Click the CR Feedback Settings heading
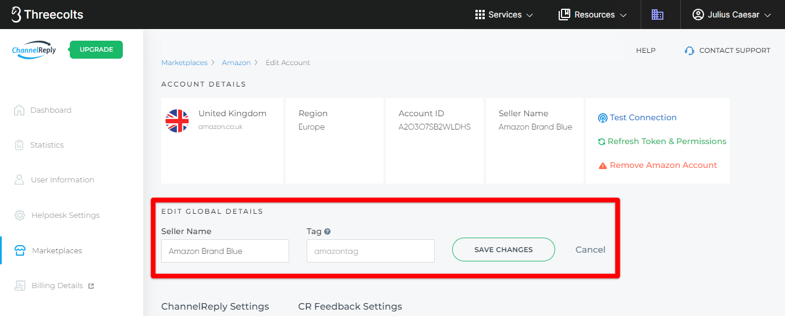The height and width of the screenshot is (316, 785). point(350,306)
